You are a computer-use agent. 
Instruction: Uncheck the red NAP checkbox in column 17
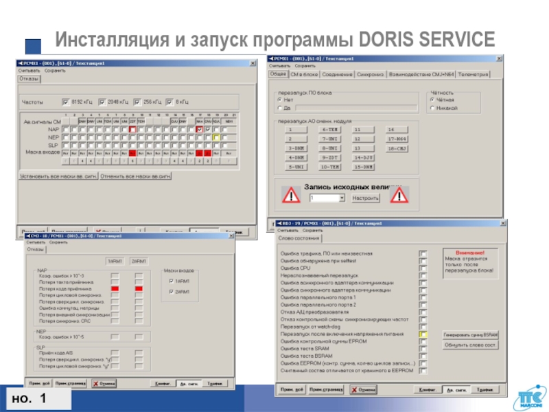pos(199,130)
